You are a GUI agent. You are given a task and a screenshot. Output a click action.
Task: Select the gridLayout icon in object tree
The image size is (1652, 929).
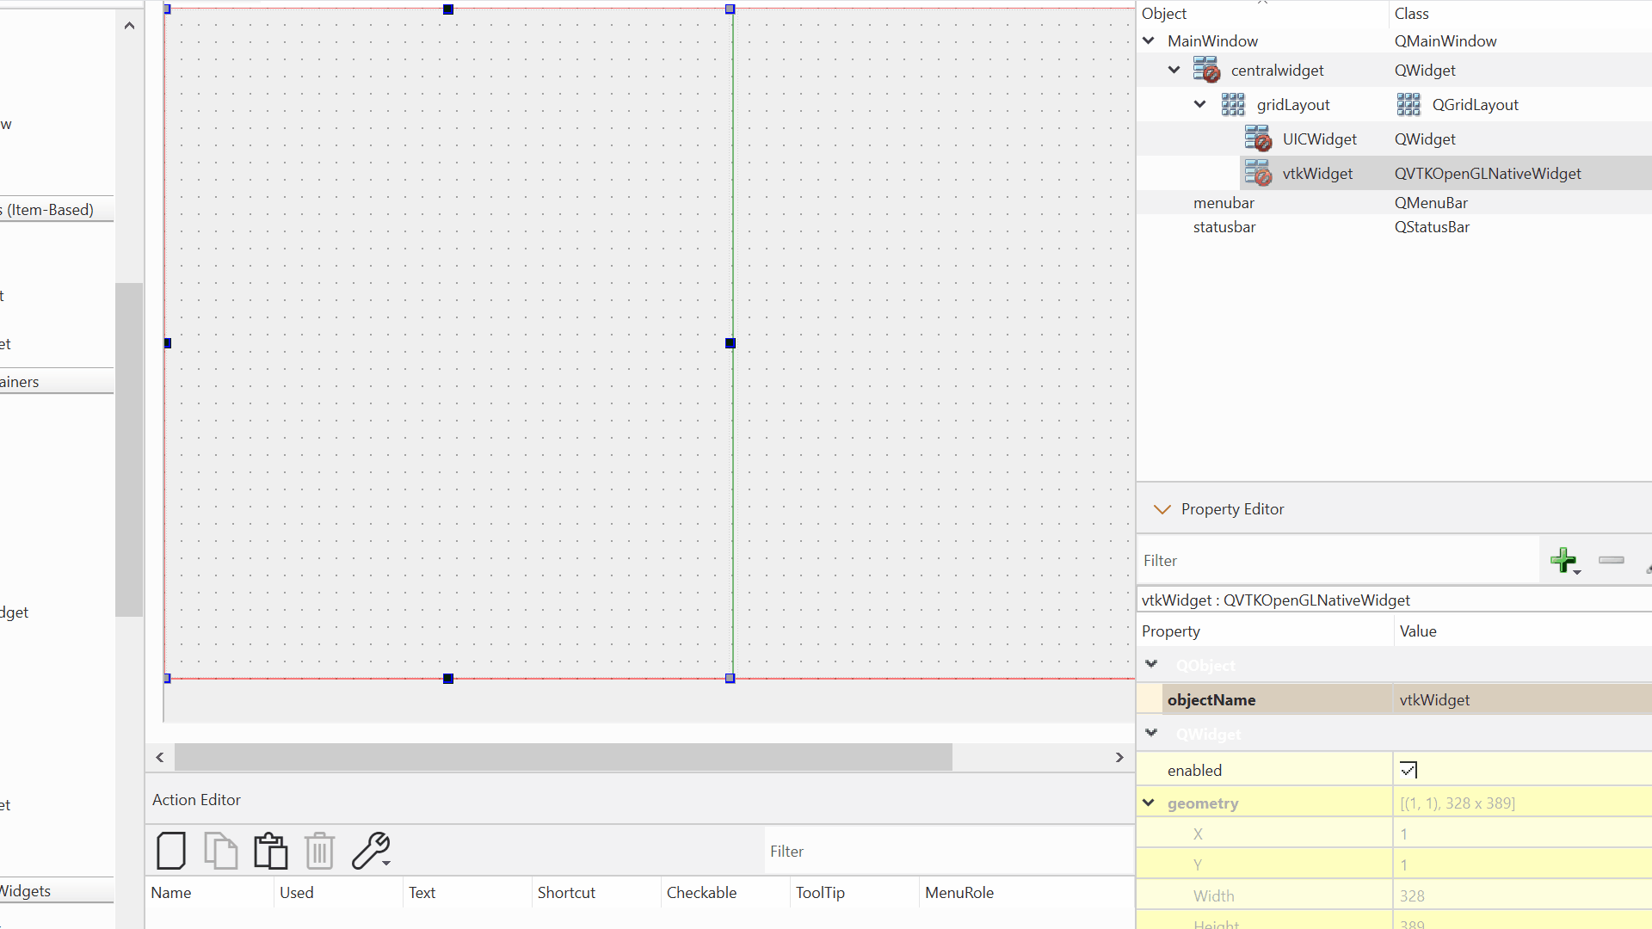tap(1233, 105)
